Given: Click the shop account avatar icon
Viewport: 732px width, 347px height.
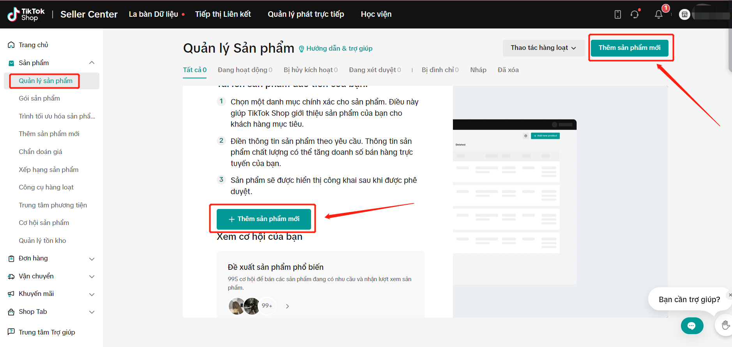Looking at the screenshot, I should pos(684,14).
